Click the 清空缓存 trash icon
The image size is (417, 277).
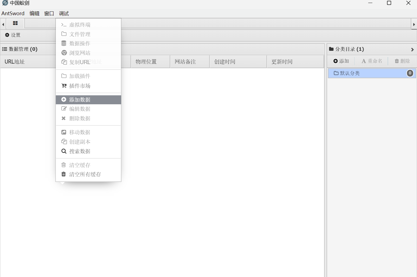63,165
